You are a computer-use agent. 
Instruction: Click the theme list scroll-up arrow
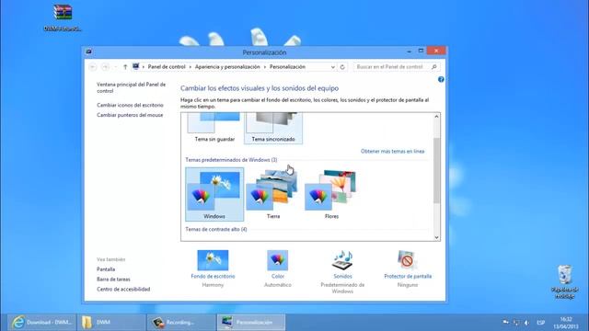pyautogui.click(x=436, y=117)
